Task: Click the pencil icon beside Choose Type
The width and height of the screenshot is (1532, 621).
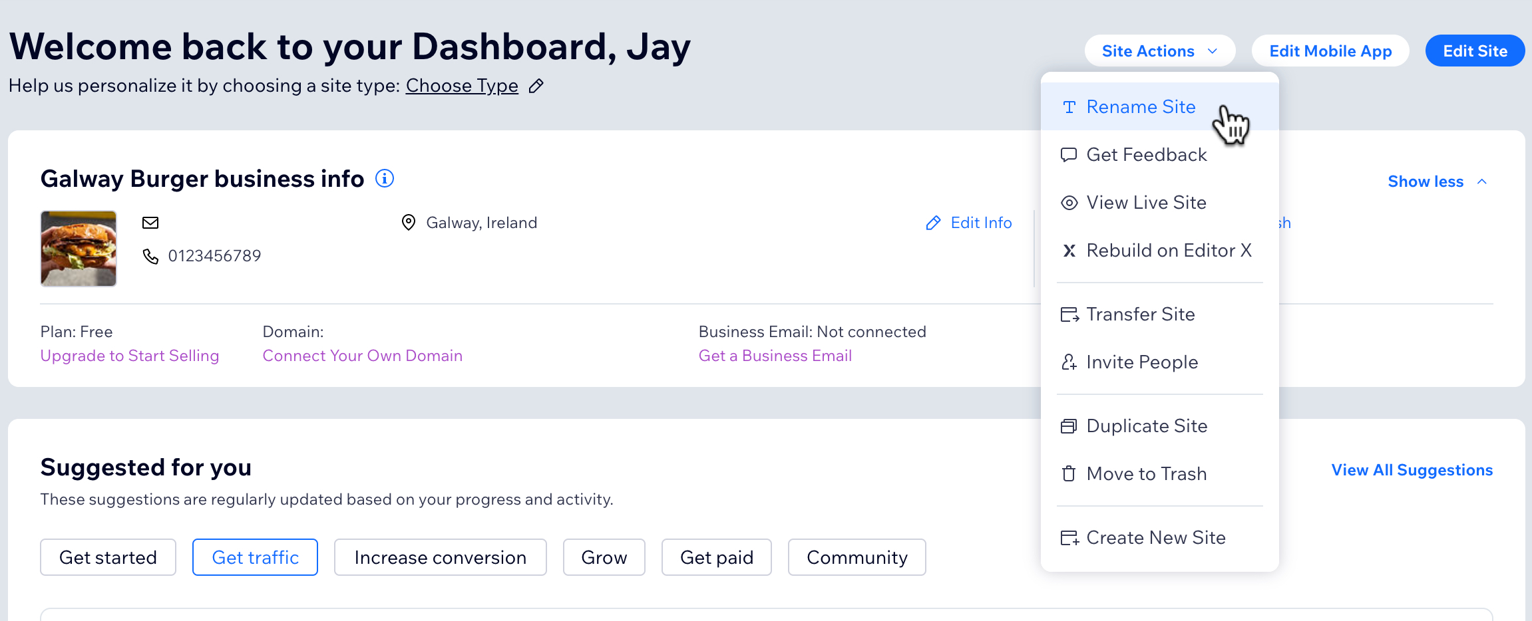Action: [x=536, y=86]
